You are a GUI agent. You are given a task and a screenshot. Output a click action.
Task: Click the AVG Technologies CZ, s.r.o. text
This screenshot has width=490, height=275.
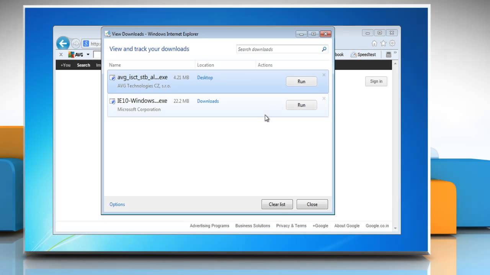[144, 86]
